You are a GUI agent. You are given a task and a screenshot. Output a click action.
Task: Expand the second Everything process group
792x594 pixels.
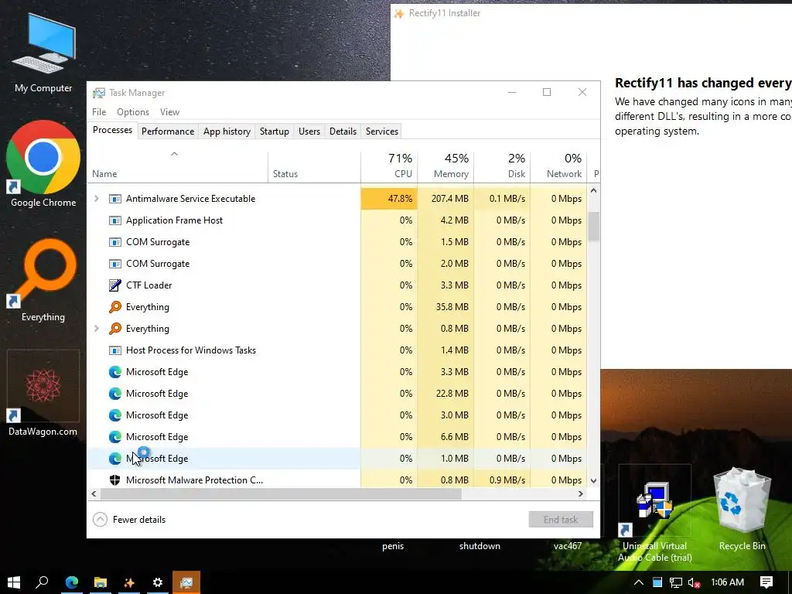point(97,328)
